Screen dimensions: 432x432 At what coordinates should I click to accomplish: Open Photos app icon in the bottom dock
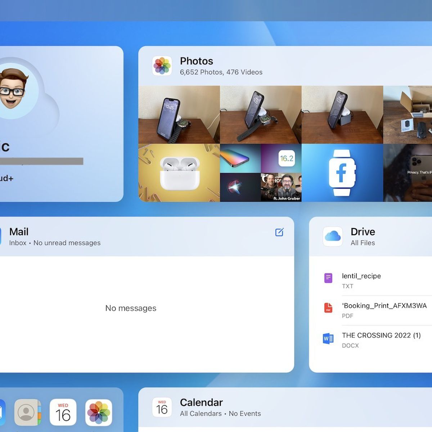tap(99, 412)
